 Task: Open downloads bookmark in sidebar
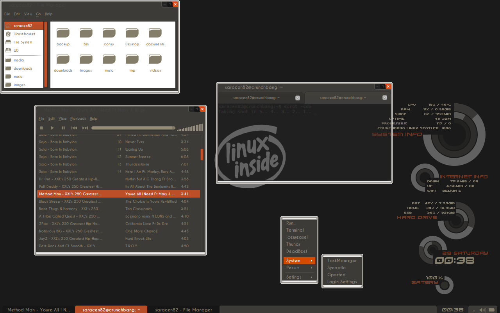click(x=24, y=68)
